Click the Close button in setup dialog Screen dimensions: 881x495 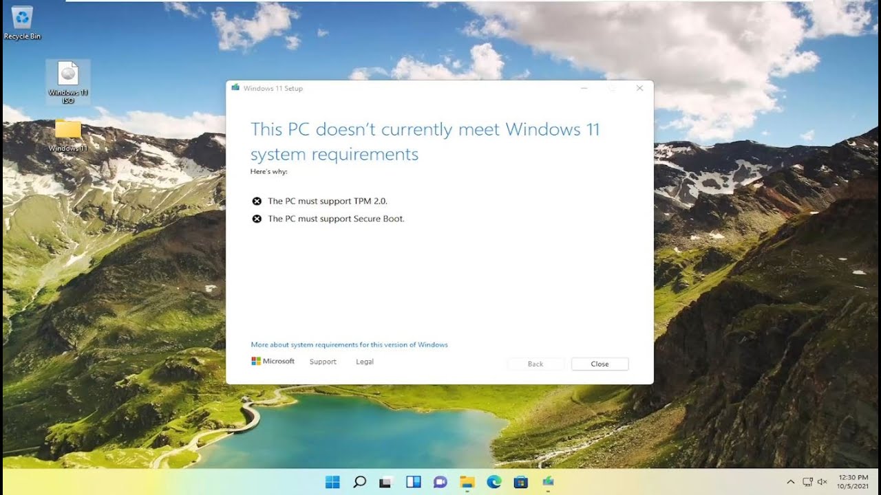599,364
